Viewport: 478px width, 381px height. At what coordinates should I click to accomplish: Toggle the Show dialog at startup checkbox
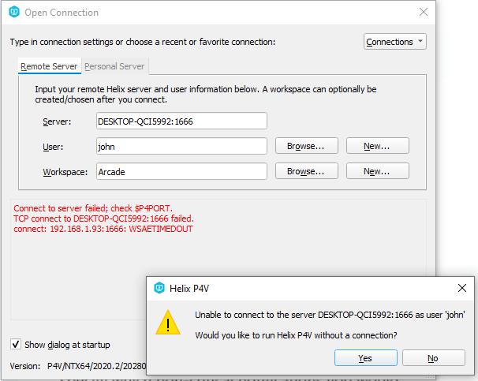17,344
